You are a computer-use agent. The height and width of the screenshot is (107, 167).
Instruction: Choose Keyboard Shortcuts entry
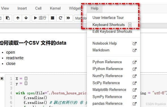pyautogui.click(x=113, y=25)
